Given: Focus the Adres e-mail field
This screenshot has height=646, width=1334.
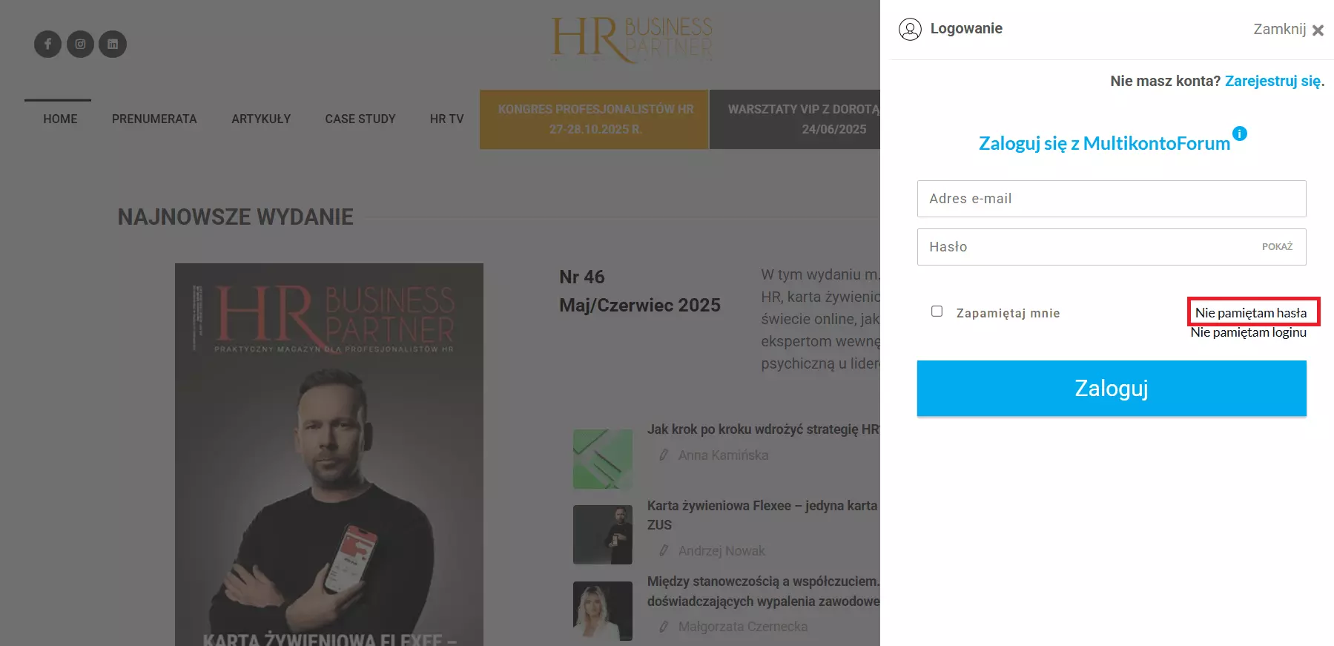Looking at the screenshot, I should [1112, 199].
